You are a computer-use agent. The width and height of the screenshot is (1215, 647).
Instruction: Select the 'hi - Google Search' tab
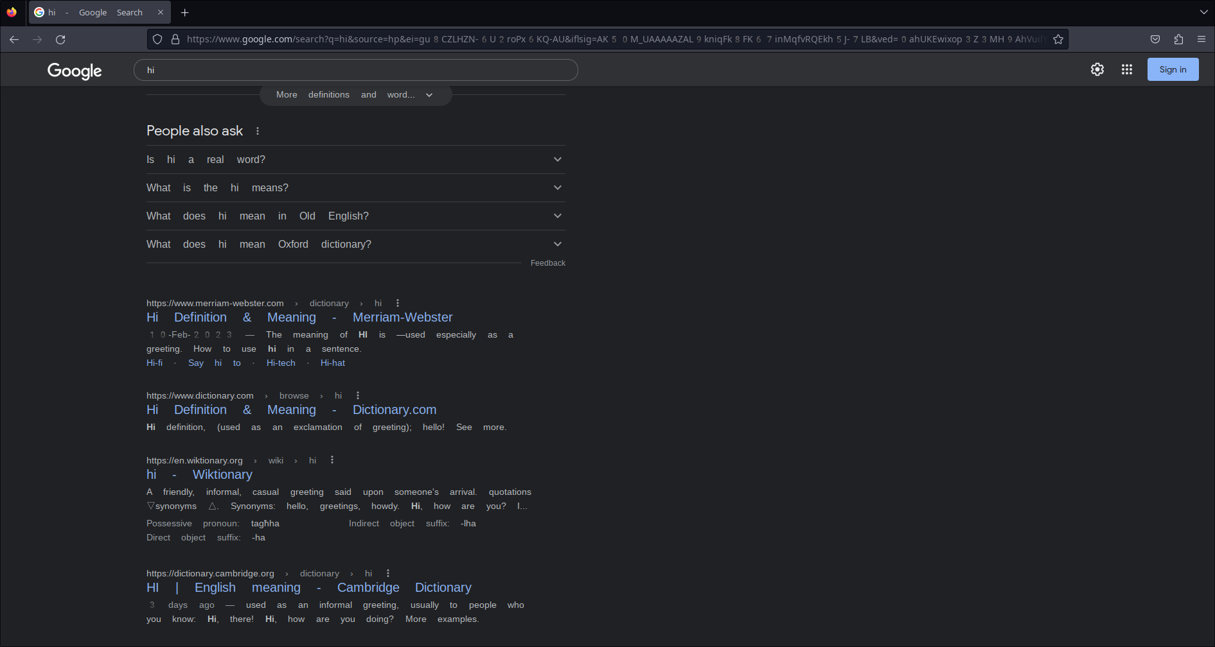[x=100, y=12]
